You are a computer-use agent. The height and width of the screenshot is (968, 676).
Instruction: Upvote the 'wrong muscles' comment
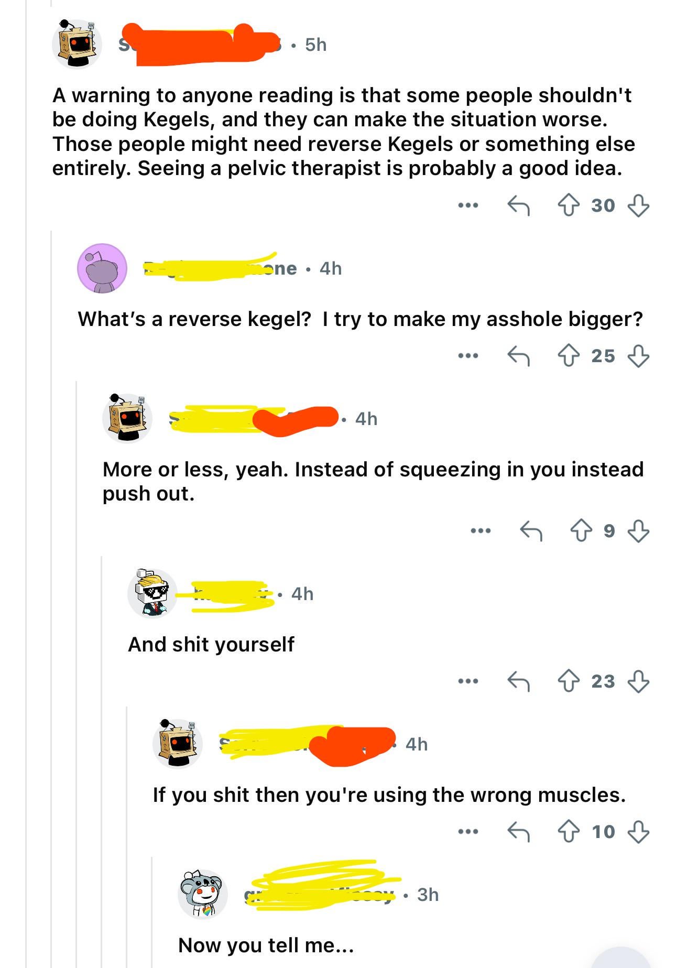pos(569,831)
